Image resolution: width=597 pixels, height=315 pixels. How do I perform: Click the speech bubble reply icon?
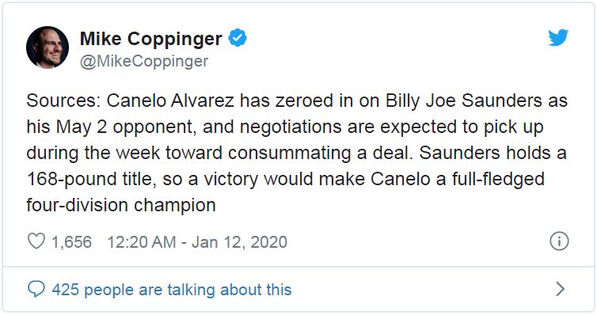(36, 289)
